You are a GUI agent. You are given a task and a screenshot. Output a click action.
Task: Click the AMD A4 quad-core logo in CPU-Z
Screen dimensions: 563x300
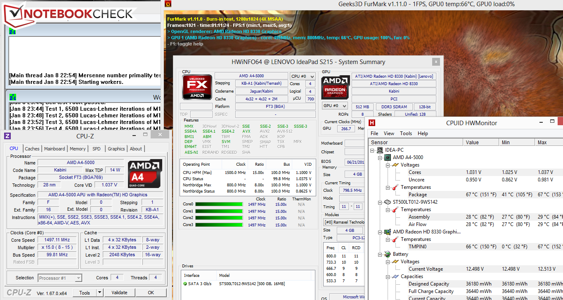[144, 174]
